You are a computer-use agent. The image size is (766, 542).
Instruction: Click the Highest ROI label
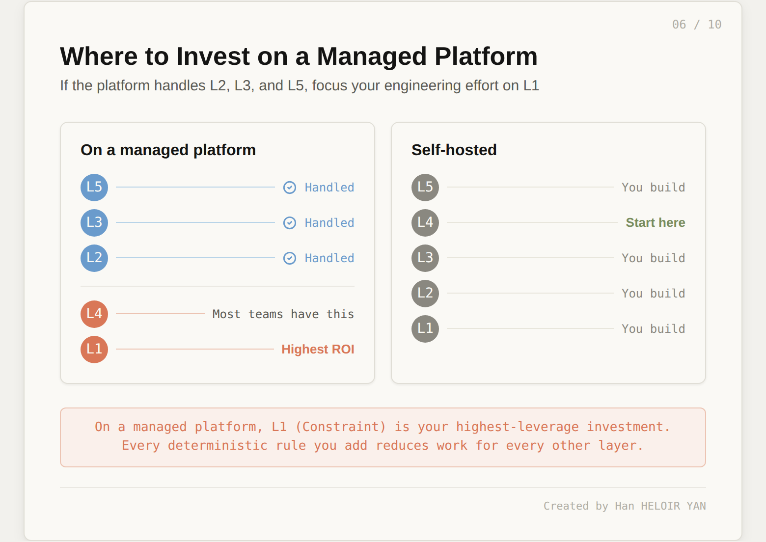318,349
